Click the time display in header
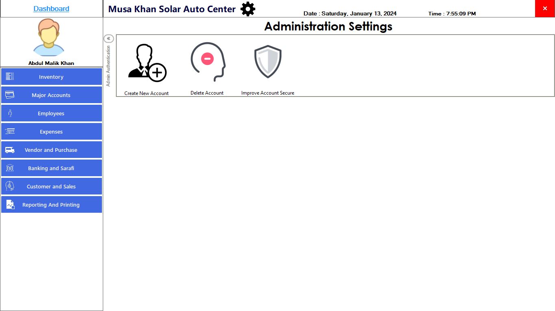Image resolution: width=555 pixels, height=311 pixels. [452, 13]
